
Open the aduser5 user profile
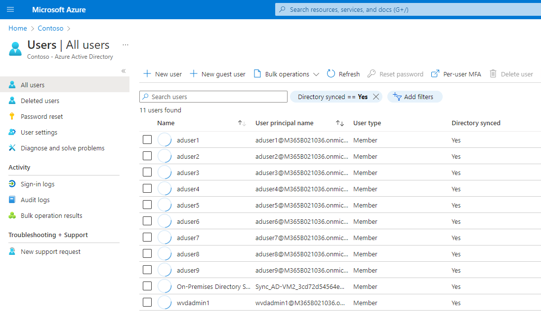(x=188, y=205)
